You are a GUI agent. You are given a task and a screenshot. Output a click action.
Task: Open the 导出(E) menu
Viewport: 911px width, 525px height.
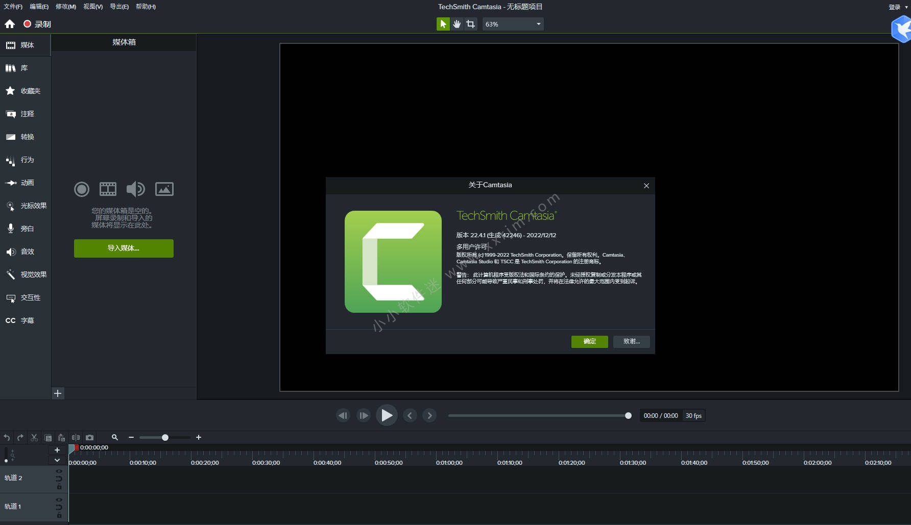point(119,7)
